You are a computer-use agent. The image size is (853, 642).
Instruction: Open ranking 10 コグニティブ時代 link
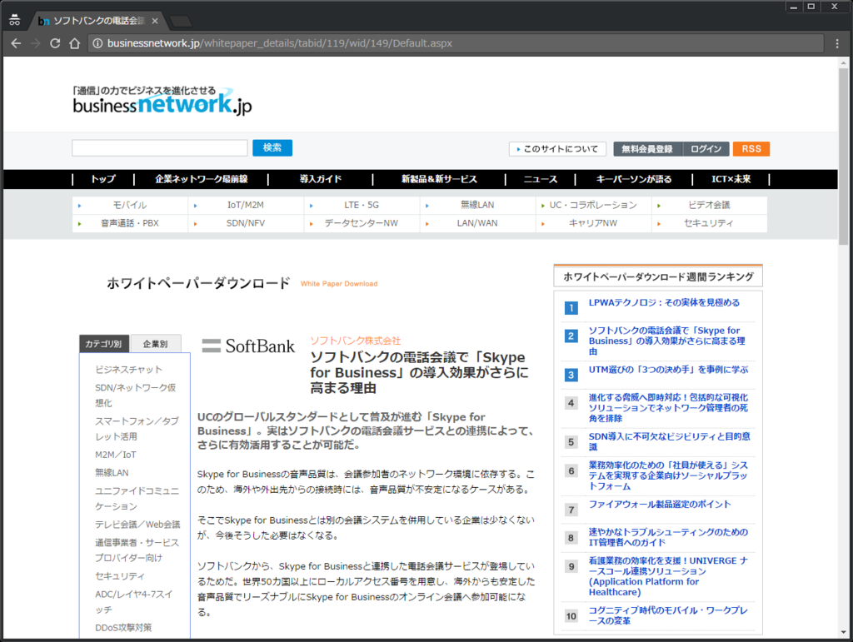click(x=669, y=615)
